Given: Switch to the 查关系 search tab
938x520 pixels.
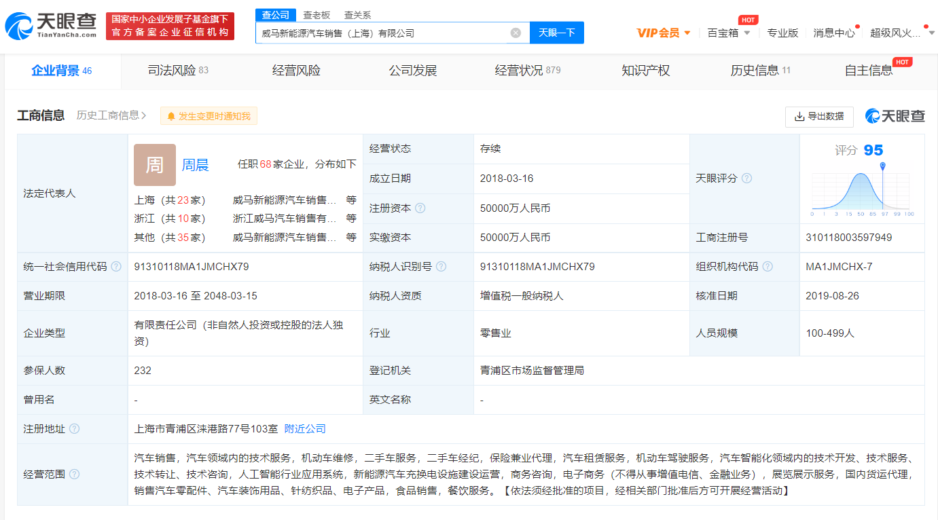Looking at the screenshot, I should click(357, 15).
